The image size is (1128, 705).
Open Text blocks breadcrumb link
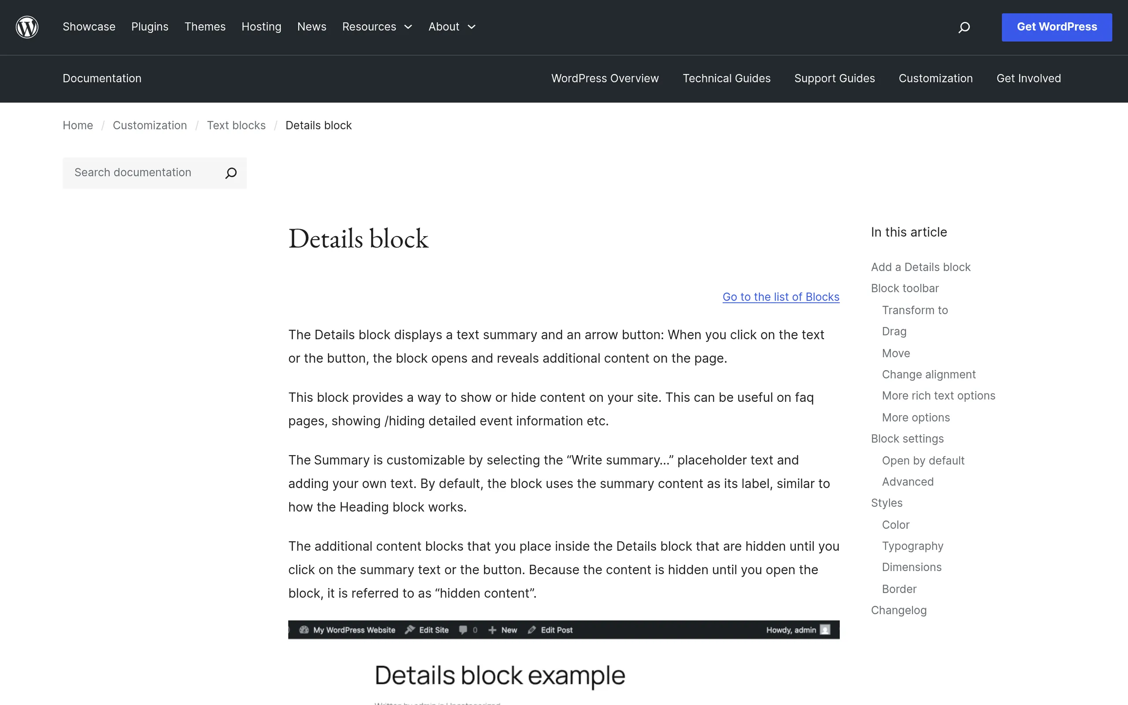pos(236,126)
